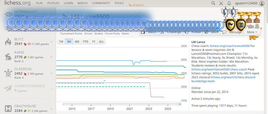Expand Classical row arrow
Screen dimensions: 268x114
point(51,73)
